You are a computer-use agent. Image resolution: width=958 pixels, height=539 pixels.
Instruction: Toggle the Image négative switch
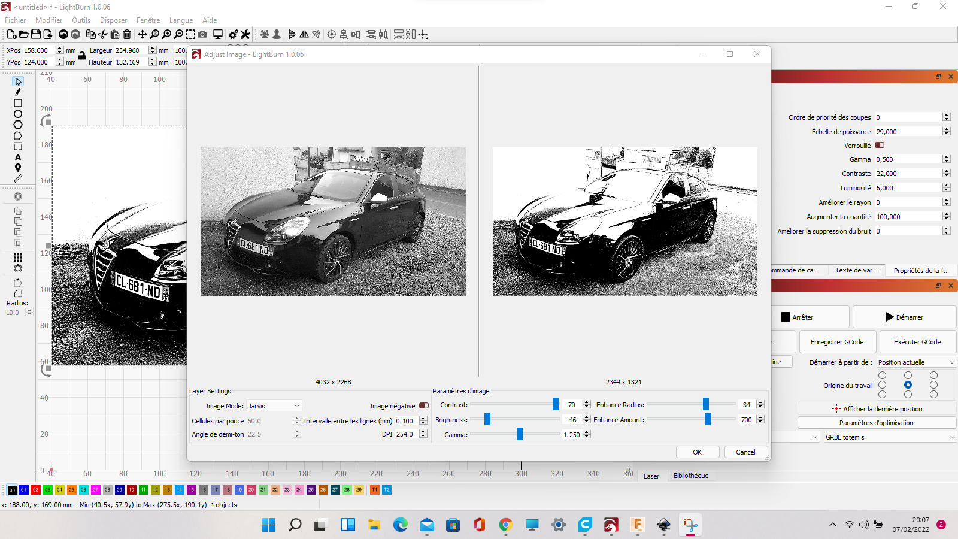pyautogui.click(x=424, y=405)
